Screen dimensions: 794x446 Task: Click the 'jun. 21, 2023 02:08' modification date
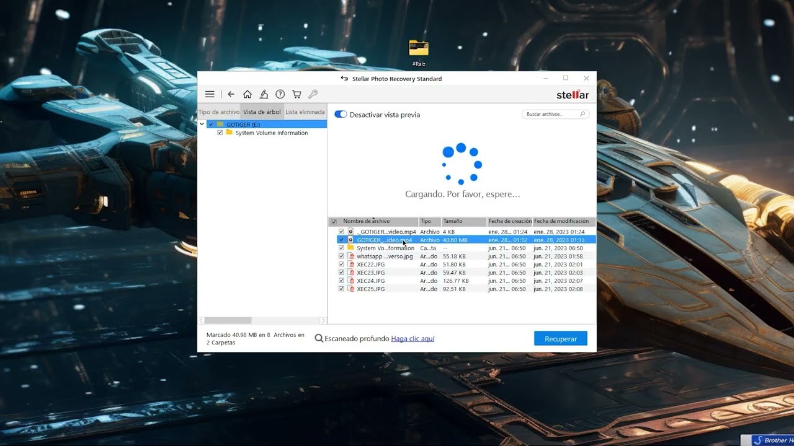click(x=558, y=289)
